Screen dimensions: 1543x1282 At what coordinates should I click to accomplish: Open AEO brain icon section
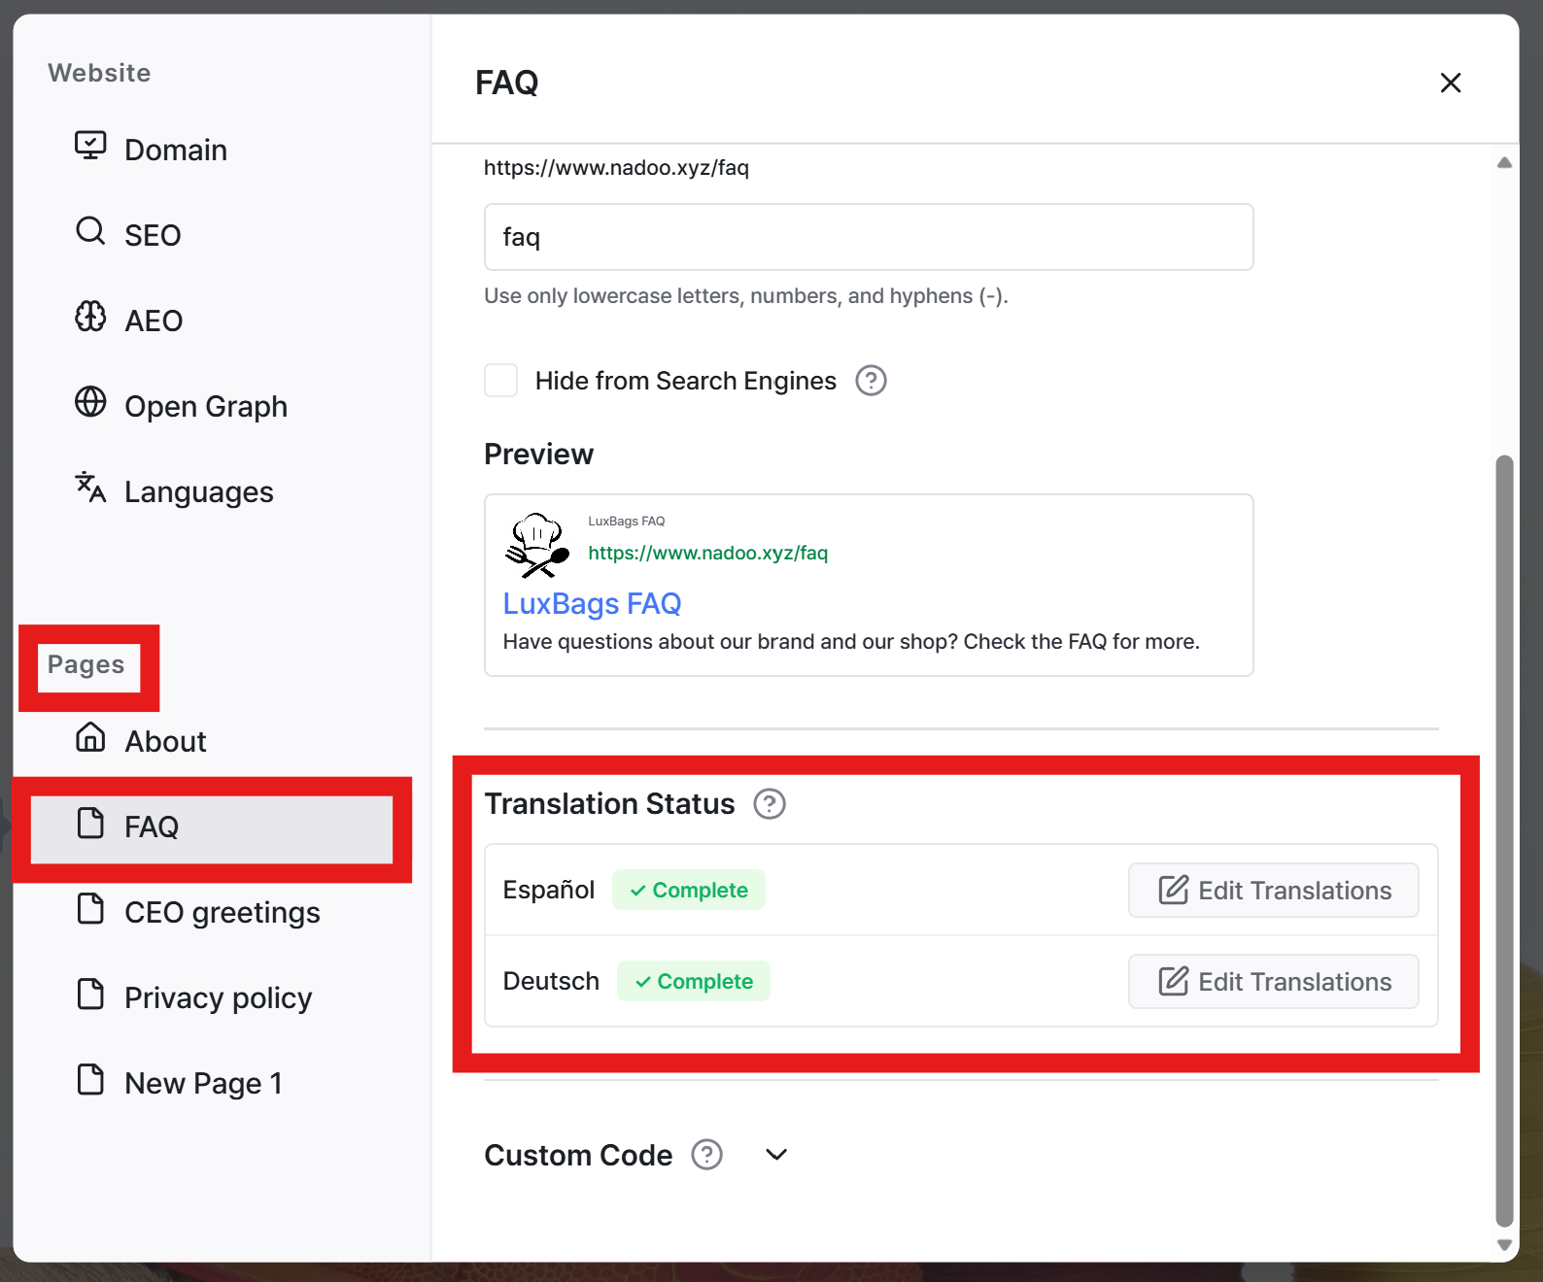tap(90, 317)
